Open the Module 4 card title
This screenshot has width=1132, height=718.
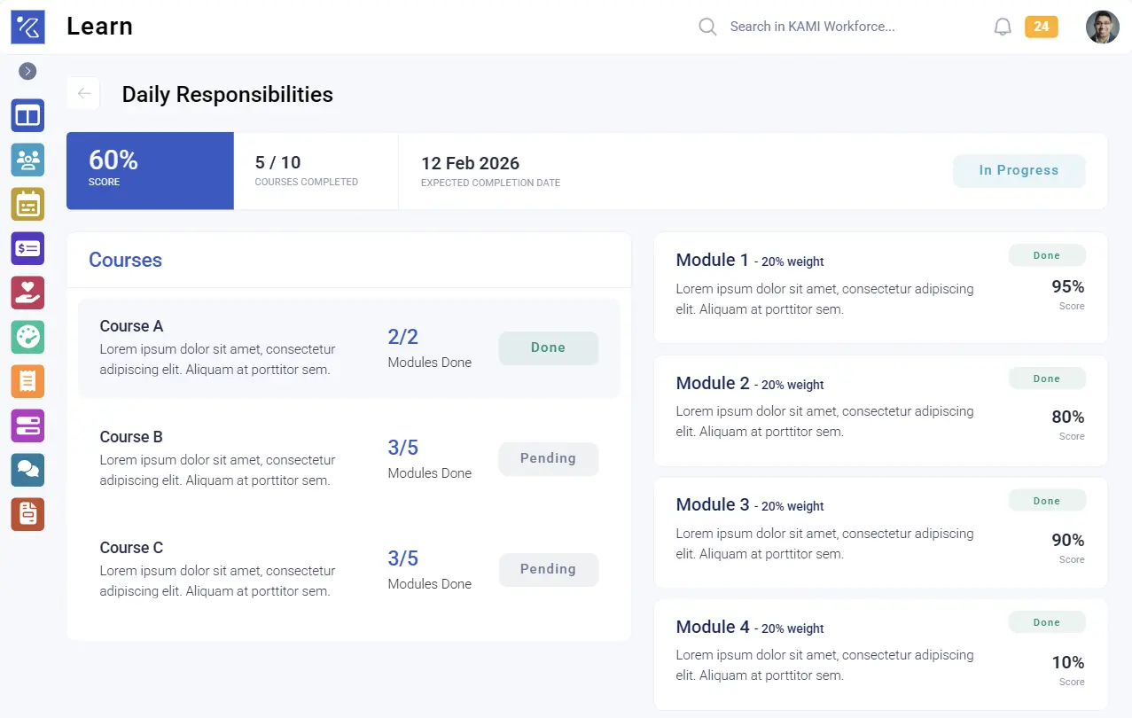pos(712,627)
